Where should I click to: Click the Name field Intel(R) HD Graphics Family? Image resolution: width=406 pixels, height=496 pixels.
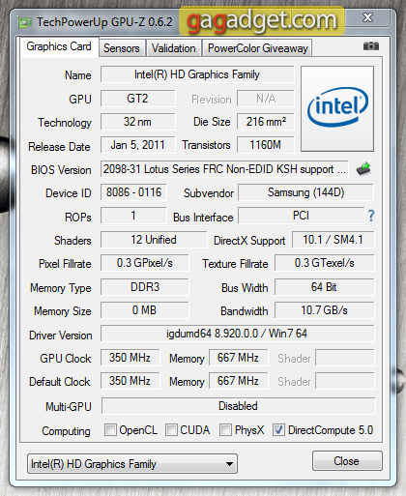click(x=197, y=74)
